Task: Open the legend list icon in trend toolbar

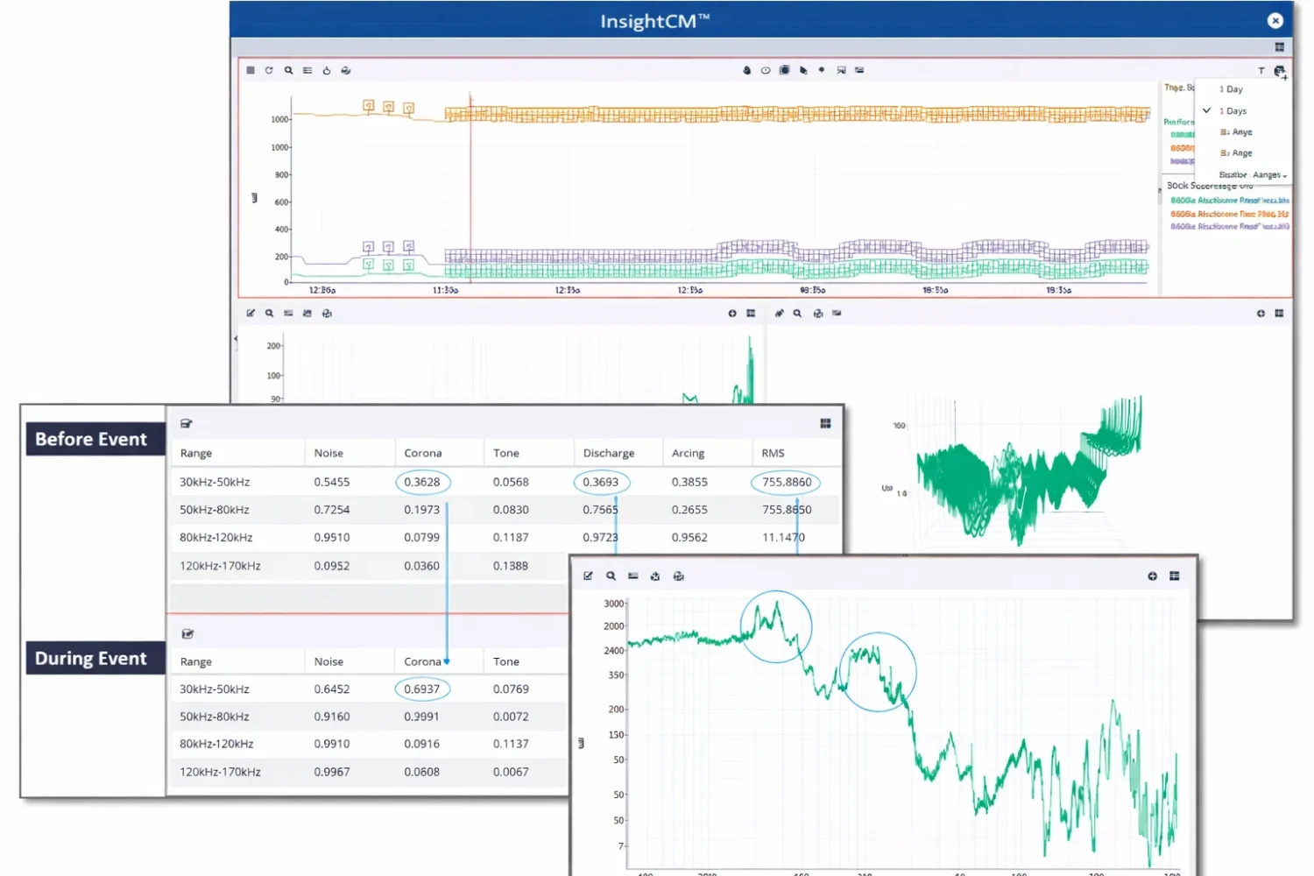Action: pos(307,70)
